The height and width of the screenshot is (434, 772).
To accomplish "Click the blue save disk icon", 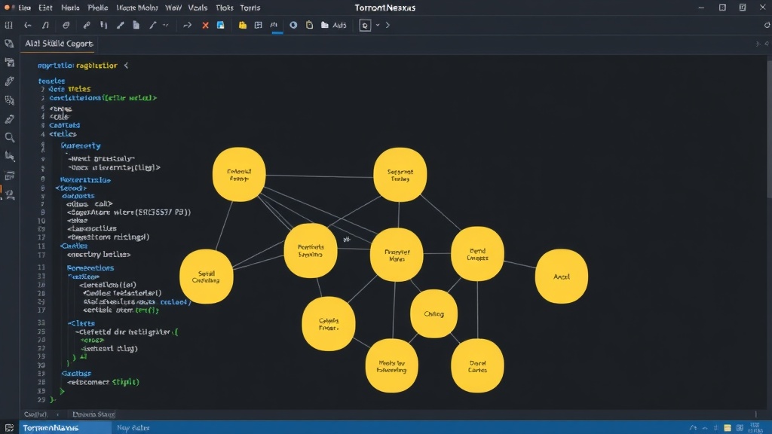I will pyautogui.click(x=221, y=25).
